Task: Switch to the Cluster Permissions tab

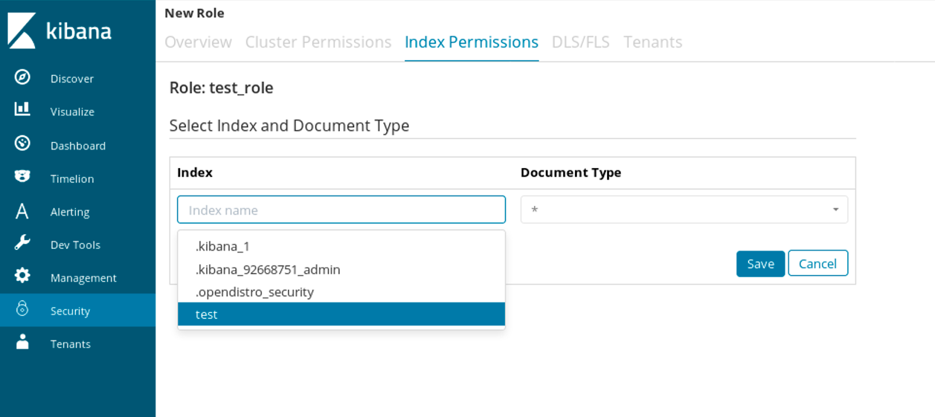Action: coord(318,42)
